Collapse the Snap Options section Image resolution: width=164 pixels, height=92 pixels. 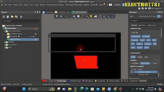click(x=130, y=53)
